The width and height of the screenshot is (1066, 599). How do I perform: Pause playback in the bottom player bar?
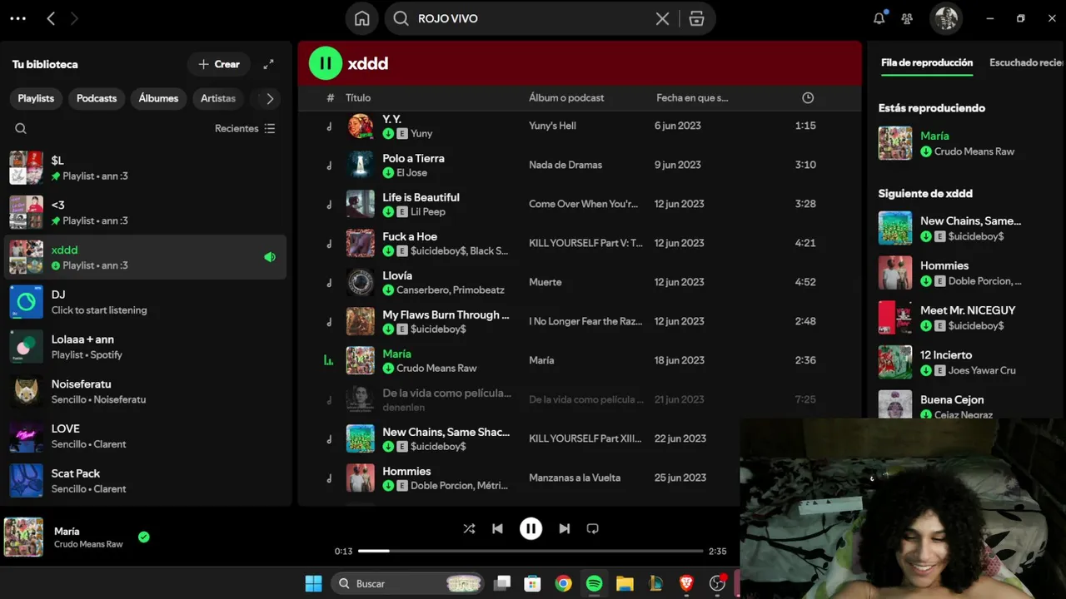pos(531,528)
